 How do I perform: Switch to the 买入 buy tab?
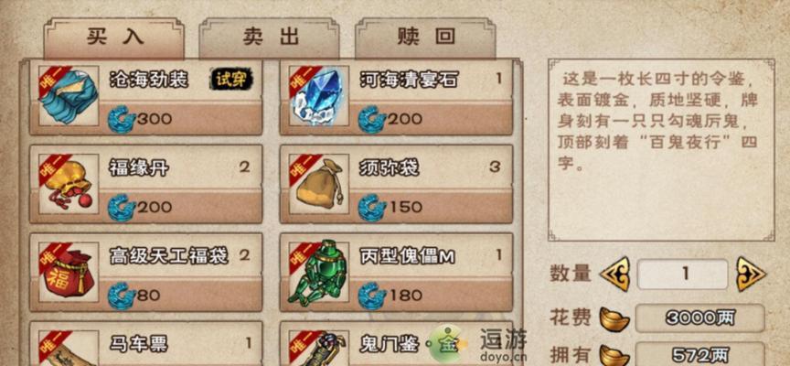point(114,38)
